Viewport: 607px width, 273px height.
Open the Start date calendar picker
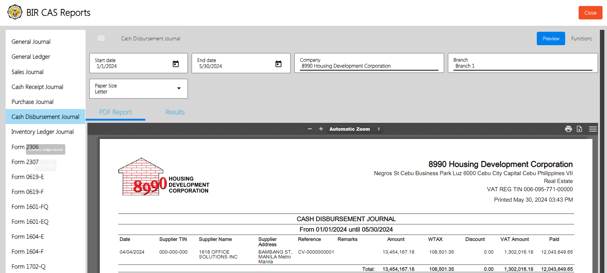(x=176, y=64)
